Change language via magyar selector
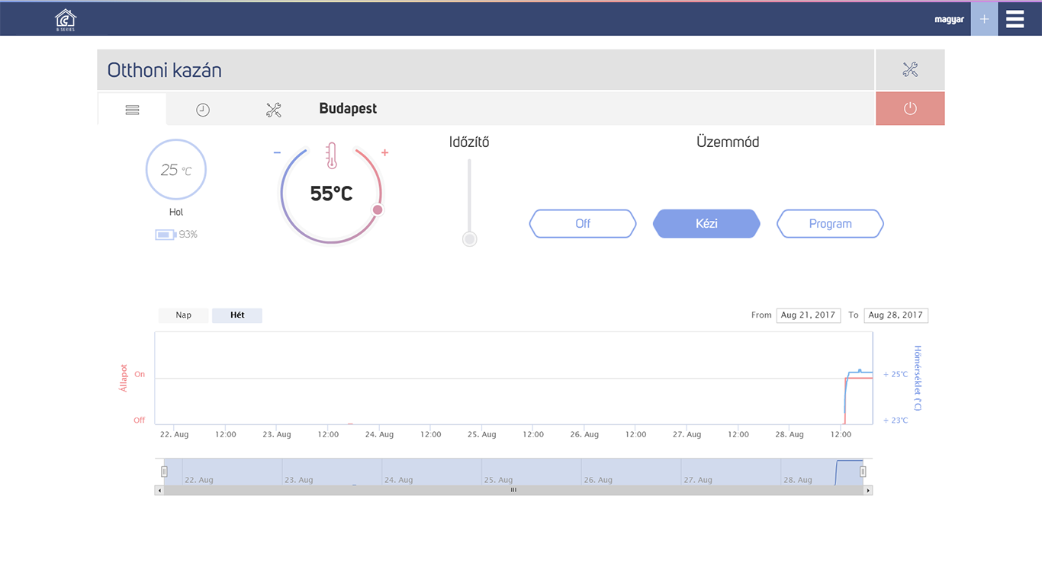This screenshot has height=585, width=1042. pyautogui.click(x=949, y=20)
